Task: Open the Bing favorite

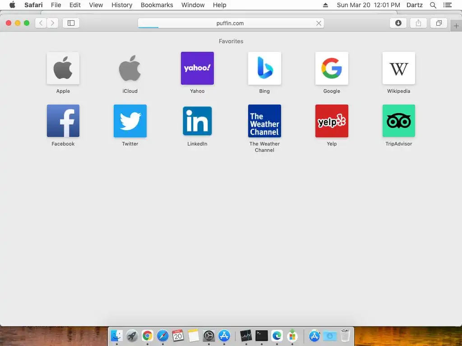Action: (264, 68)
